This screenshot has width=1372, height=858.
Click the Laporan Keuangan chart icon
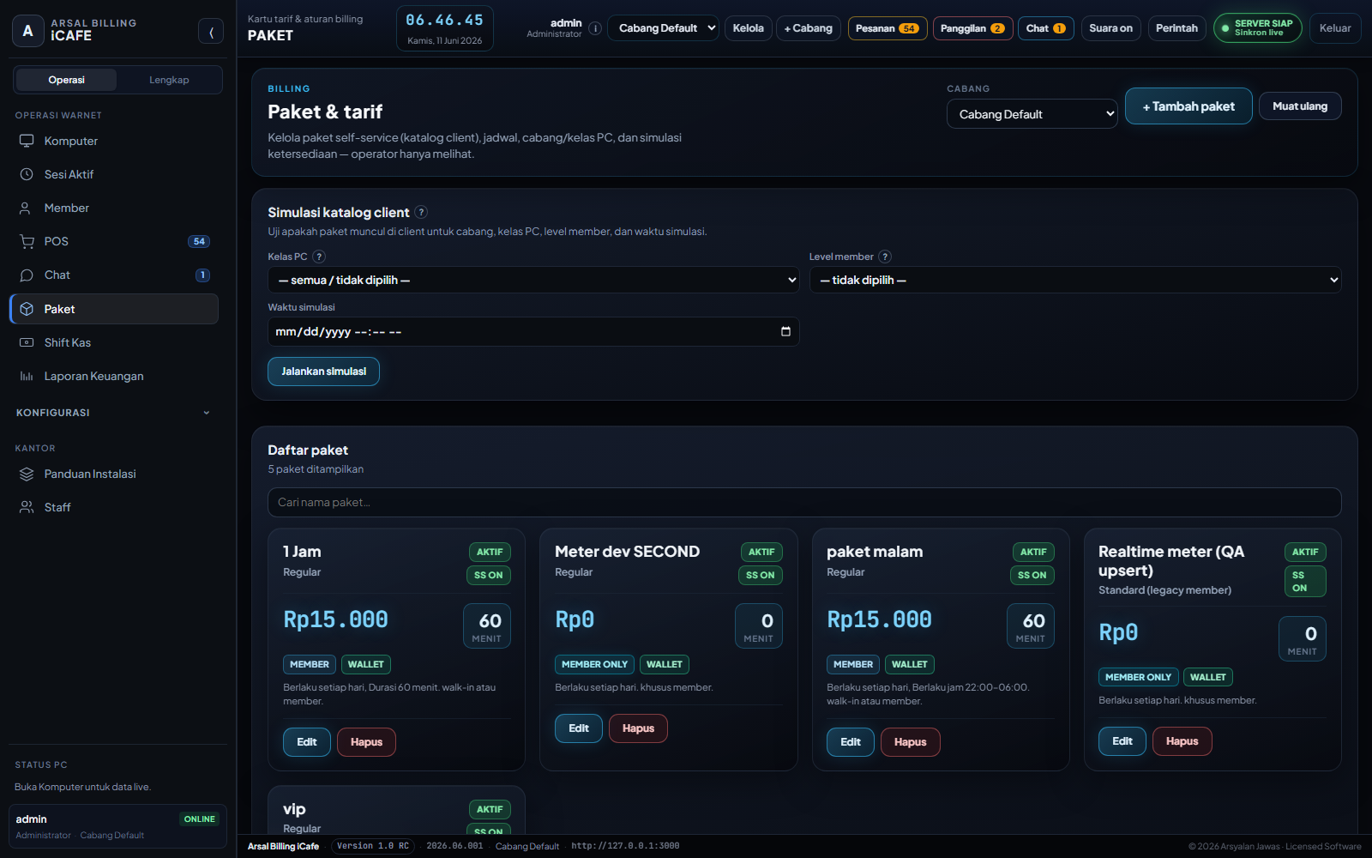[x=27, y=376]
